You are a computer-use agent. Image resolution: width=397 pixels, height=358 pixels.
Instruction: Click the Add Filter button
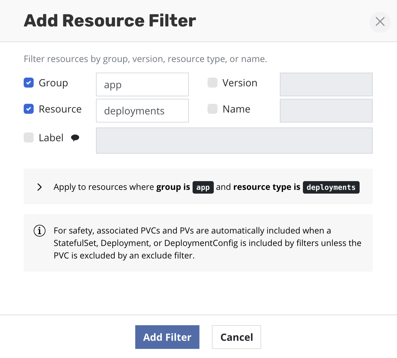pyautogui.click(x=167, y=337)
